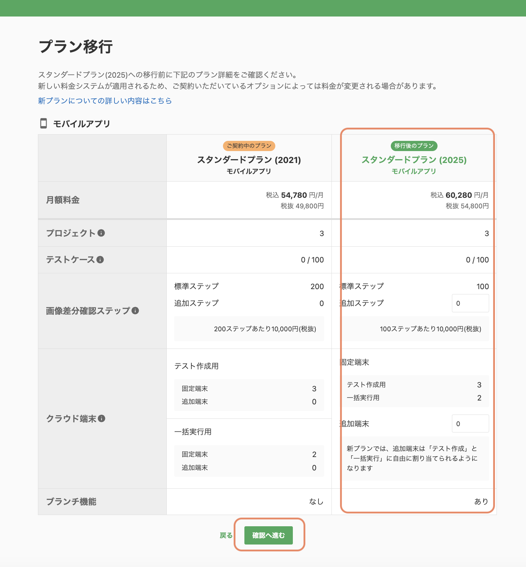Click the 100ステップあたり10,000円 note
The image size is (526, 567).
pyautogui.click(x=430, y=329)
